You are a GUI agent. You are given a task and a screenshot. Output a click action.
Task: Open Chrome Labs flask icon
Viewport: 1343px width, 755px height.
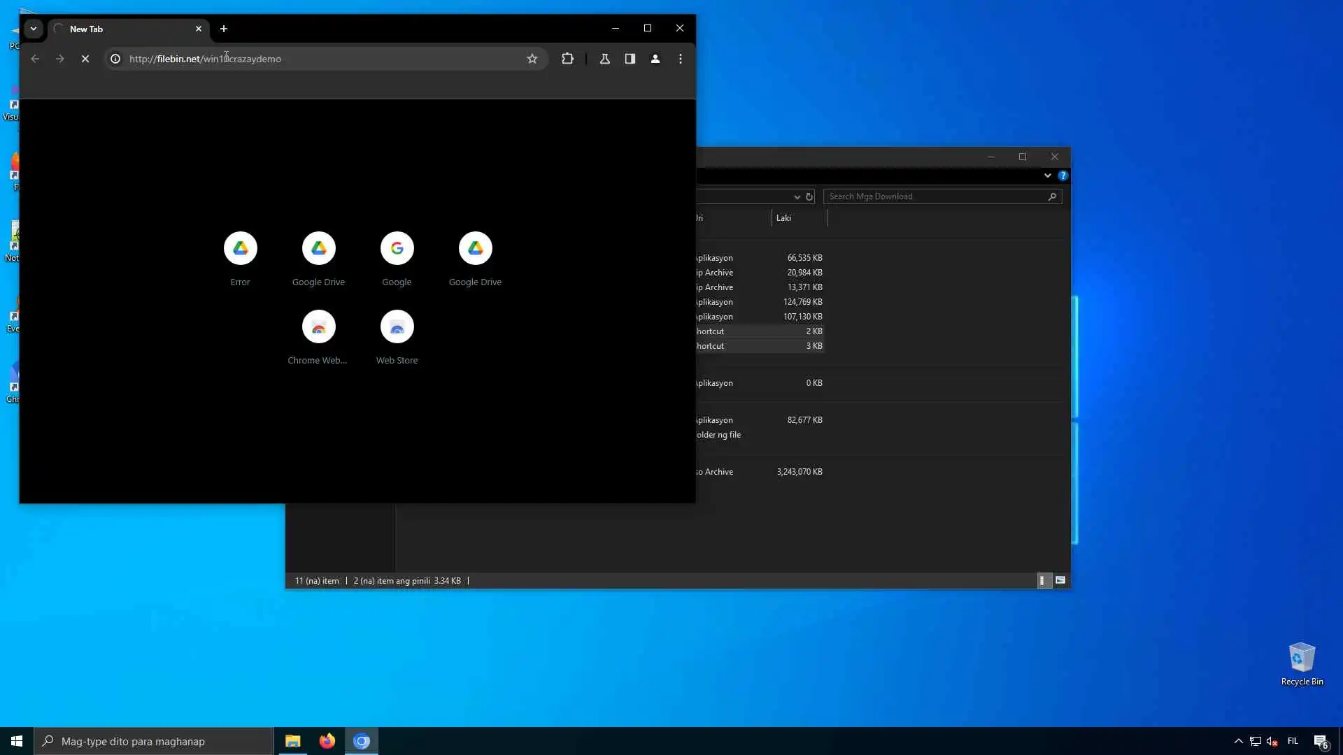pos(605,59)
